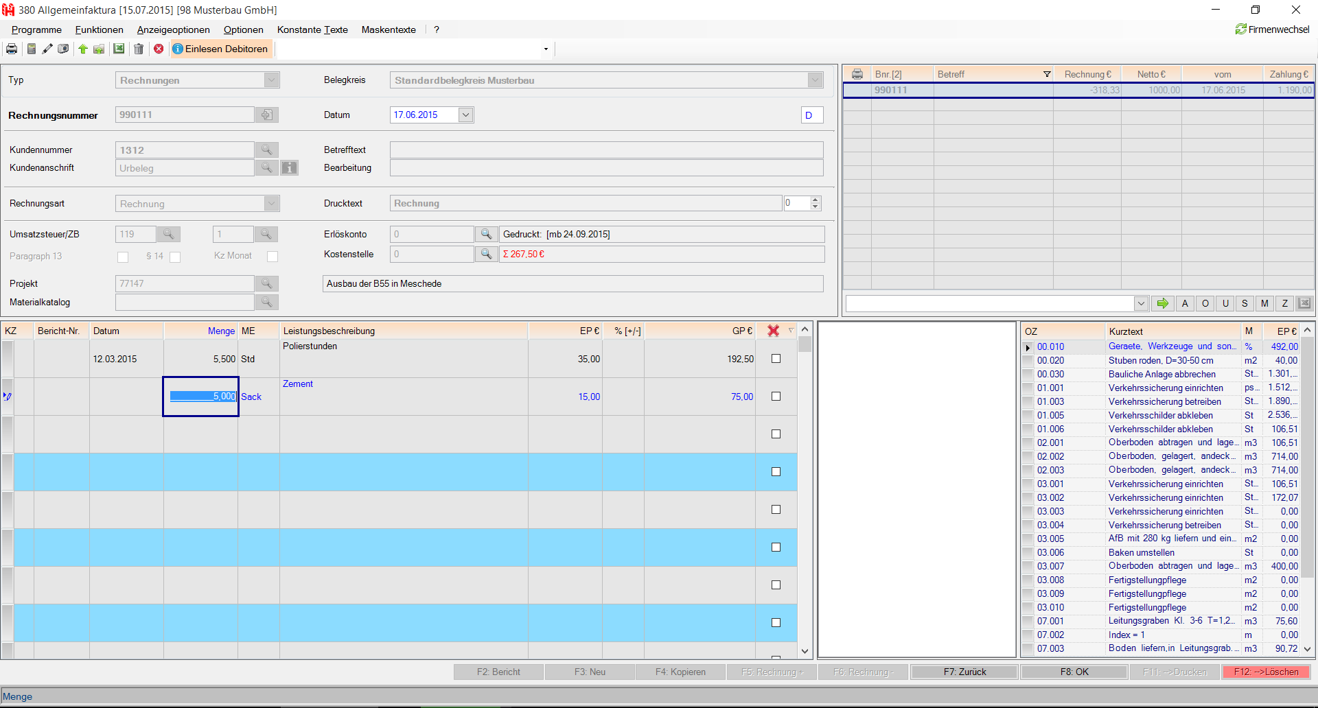Expand the combo box above the OZ list
Image resolution: width=1318 pixels, height=708 pixels.
click(x=1141, y=303)
